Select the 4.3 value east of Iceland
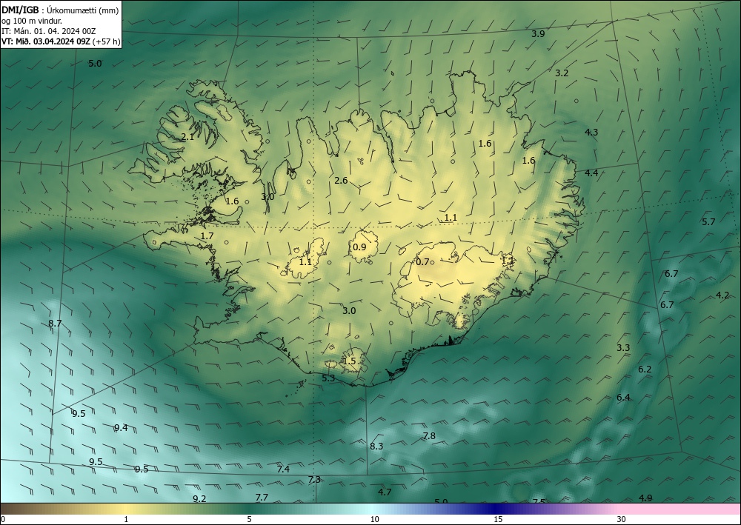Image resolution: width=741 pixels, height=525 pixels. point(591,133)
